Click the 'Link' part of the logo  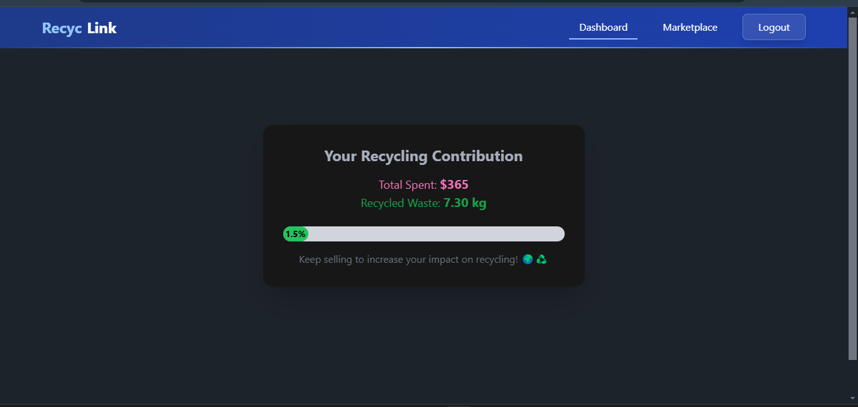coord(103,28)
